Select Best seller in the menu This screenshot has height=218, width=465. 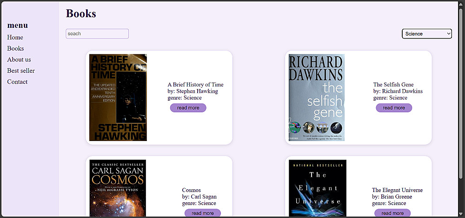coord(21,71)
